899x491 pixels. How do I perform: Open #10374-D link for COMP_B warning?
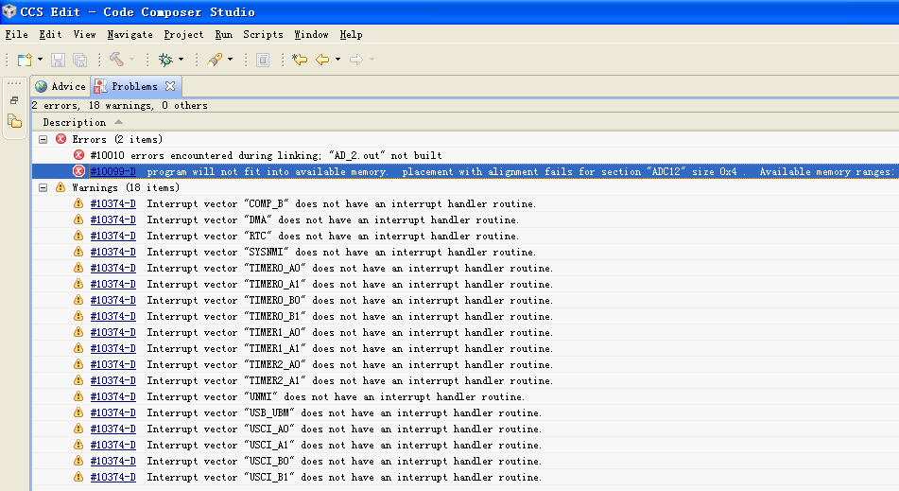click(112, 203)
